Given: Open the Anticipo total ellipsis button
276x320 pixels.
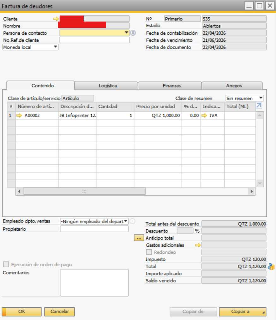Looking at the screenshot, I should click(x=139, y=238).
